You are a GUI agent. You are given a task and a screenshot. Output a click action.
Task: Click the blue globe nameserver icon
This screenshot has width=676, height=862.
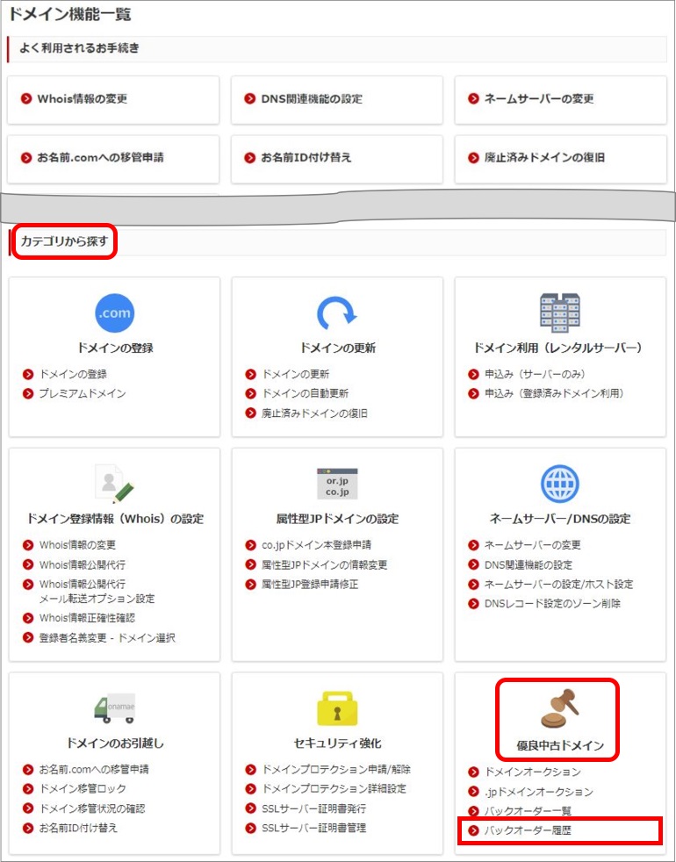point(559,484)
